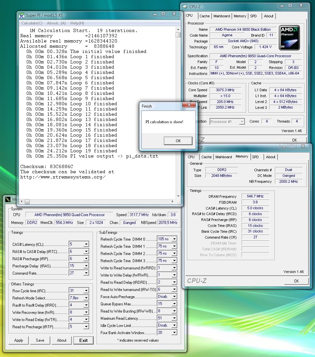Viewport: 315px width, 357px height.
Task: Expand CAS# Latency (tCL) dropdown
Action: (86, 244)
